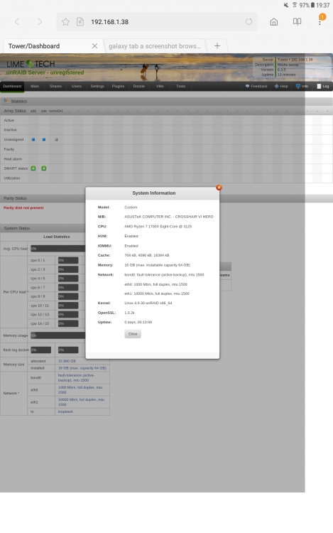Open the Users menu item
The height and width of the screenshot is (533, 333).
coord(77,86)
